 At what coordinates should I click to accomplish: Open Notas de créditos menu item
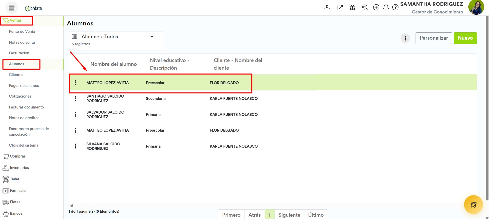pos(24,118)
